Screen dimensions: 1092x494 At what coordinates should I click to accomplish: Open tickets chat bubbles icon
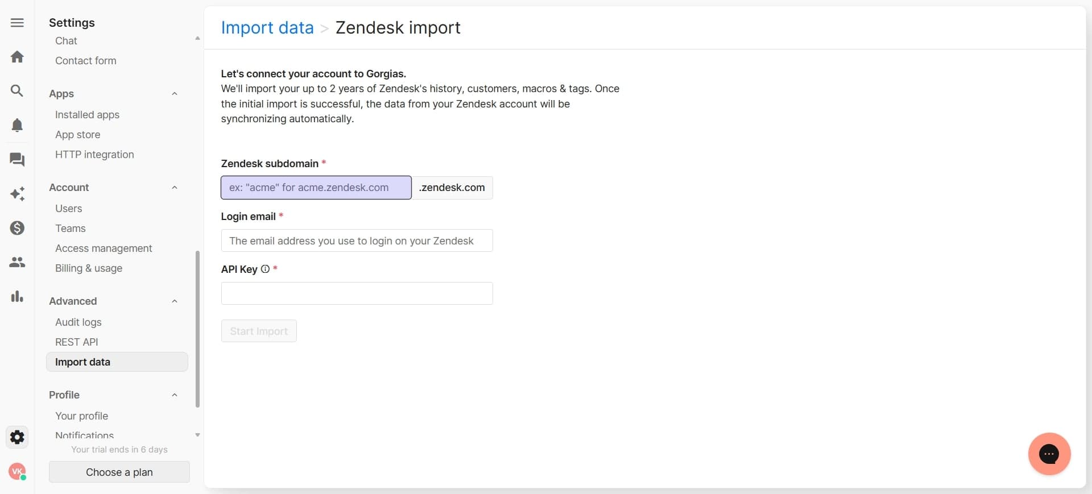pyautogui.click(x=17, y=160)
